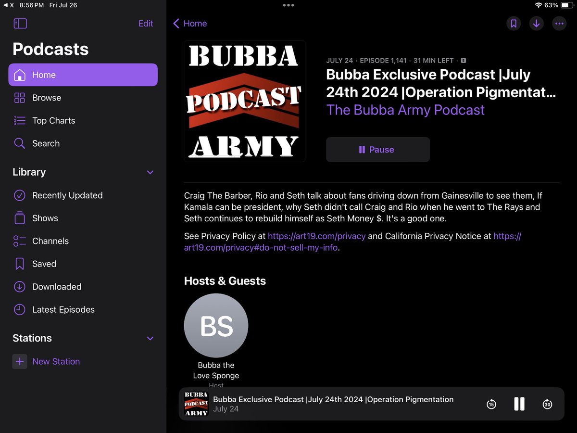577x433 pixels.
Task: Skip back 15 seconds in mini player
Action: [x=491, y=404]
